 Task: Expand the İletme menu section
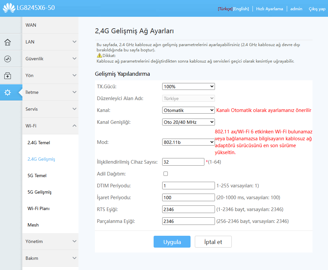pos(50,92)
